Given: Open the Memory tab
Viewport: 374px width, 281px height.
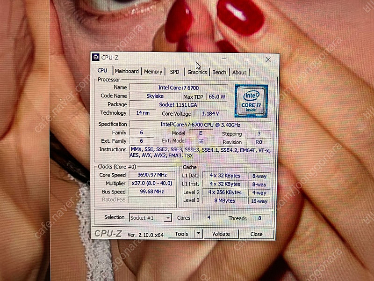Looking at the screenshot, I should [x=153, y=72].
